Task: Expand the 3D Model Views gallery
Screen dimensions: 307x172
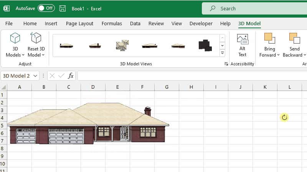Action: pyautogui.click(x=222, y=53)
